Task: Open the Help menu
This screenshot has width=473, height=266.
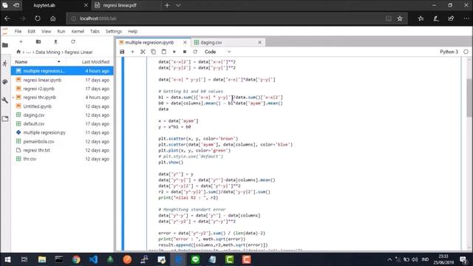Action: point(132,31)
